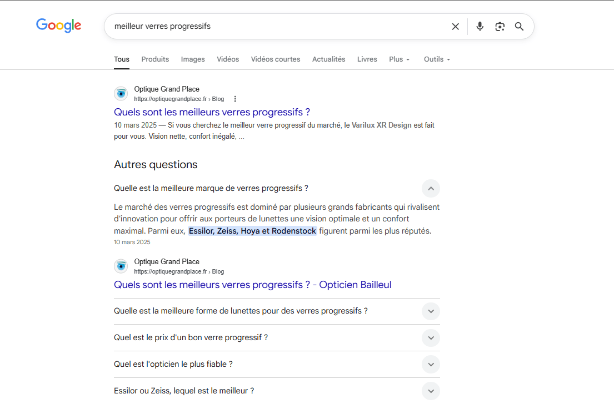Click the second optiquegrandplace.fr Blog URL
This screenshot has width=614, height=404.
[179, 271]
